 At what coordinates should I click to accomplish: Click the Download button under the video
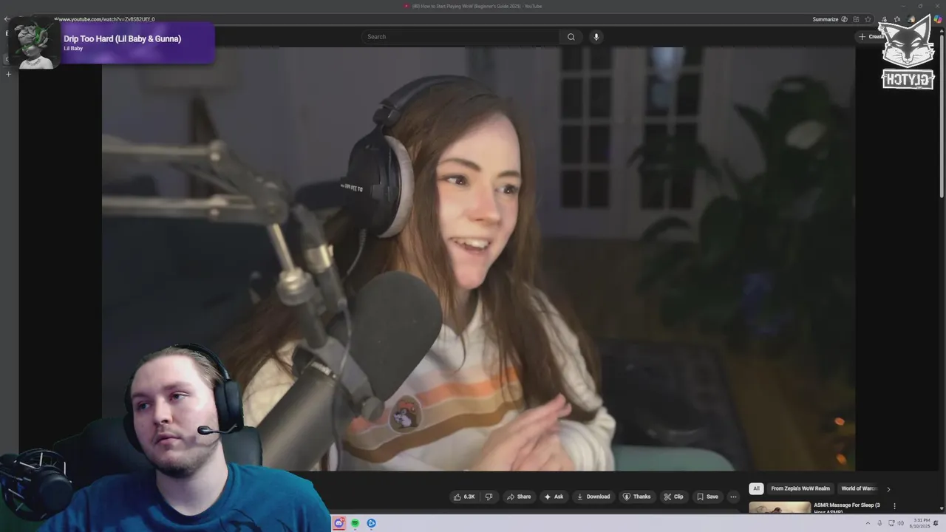point(593,497)
